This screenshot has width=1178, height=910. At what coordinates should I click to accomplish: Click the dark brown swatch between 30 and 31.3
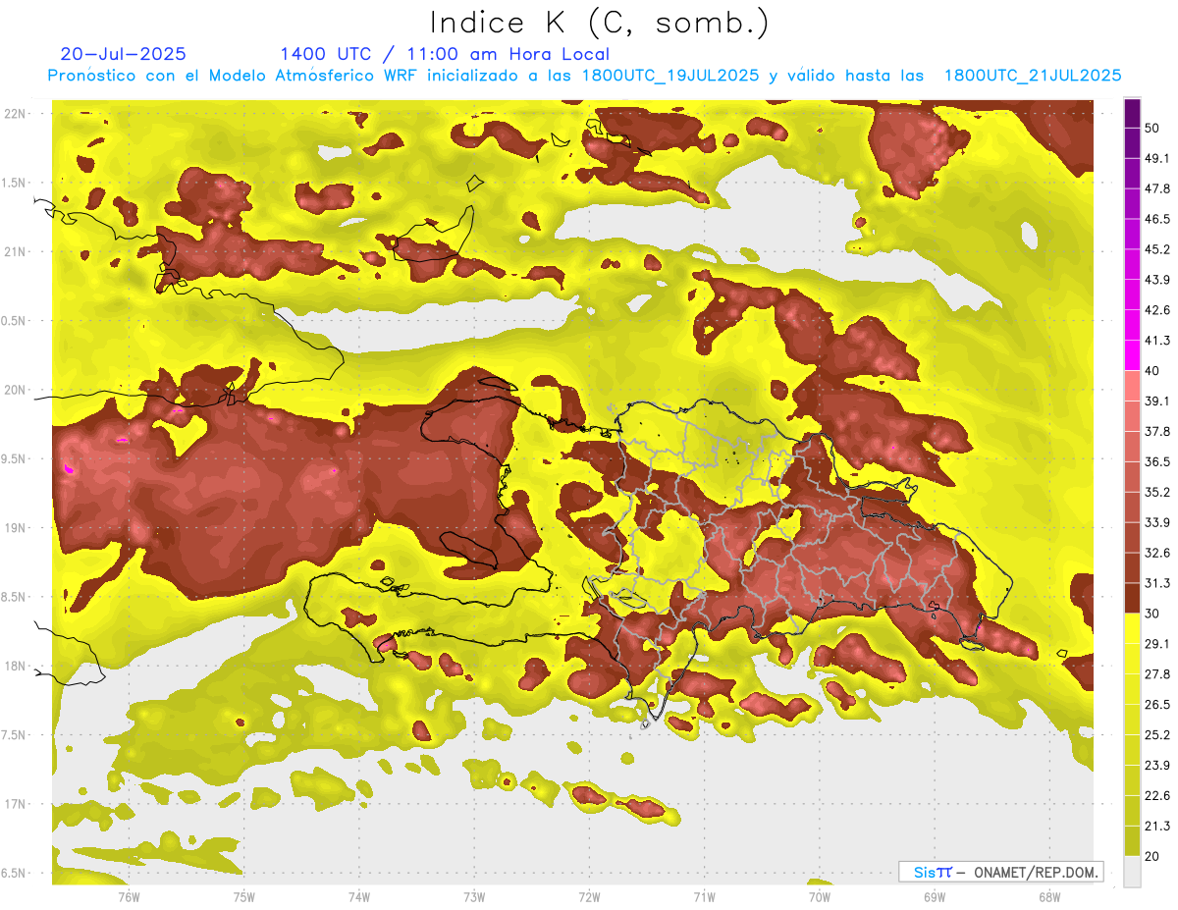[1132, 599]
